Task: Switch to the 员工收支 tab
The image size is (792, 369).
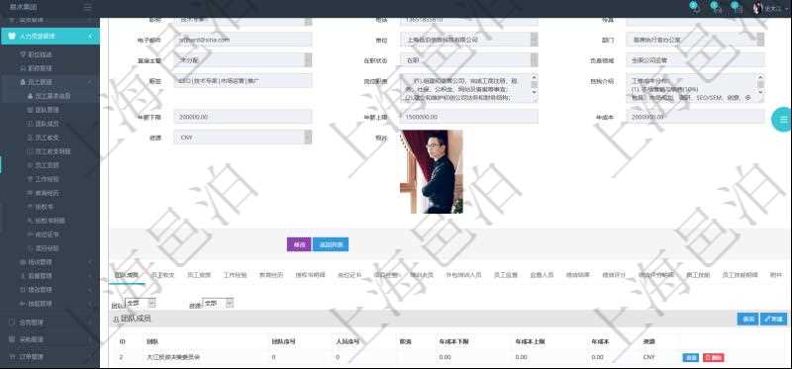Action: (162, 275)
